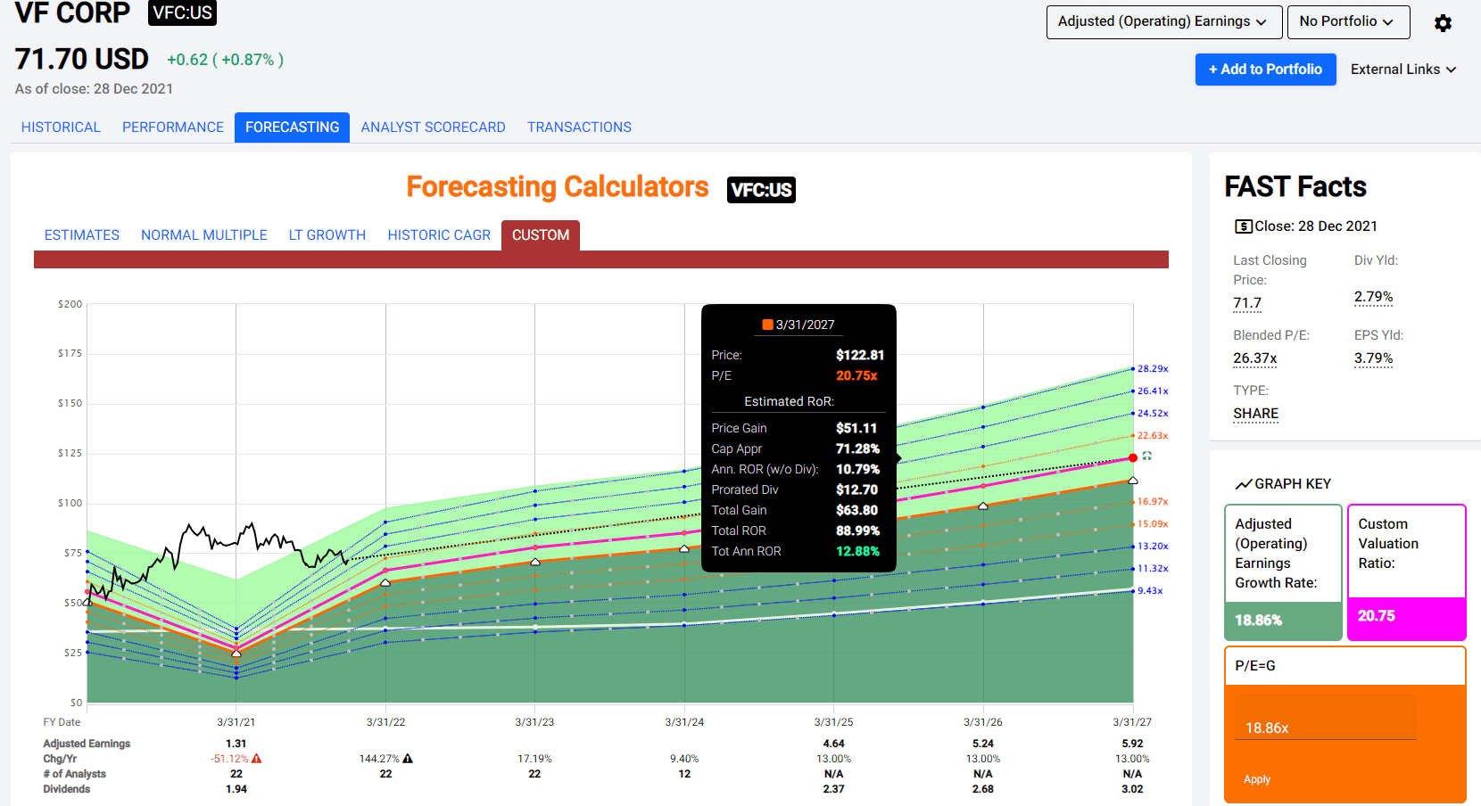Click the red warning triangle beside -51.12%

point(257,759)
